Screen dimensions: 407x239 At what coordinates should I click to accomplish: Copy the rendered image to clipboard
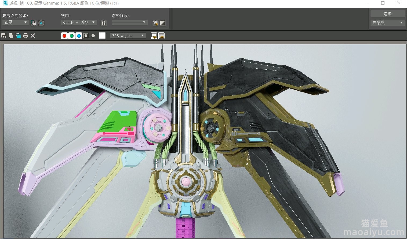pos(11,36)
